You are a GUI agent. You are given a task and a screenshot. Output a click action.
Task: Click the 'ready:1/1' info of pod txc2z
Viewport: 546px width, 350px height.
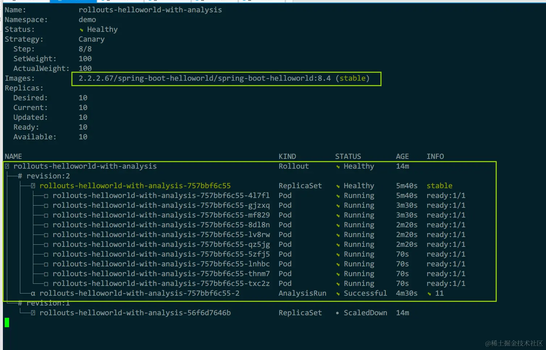446,283
